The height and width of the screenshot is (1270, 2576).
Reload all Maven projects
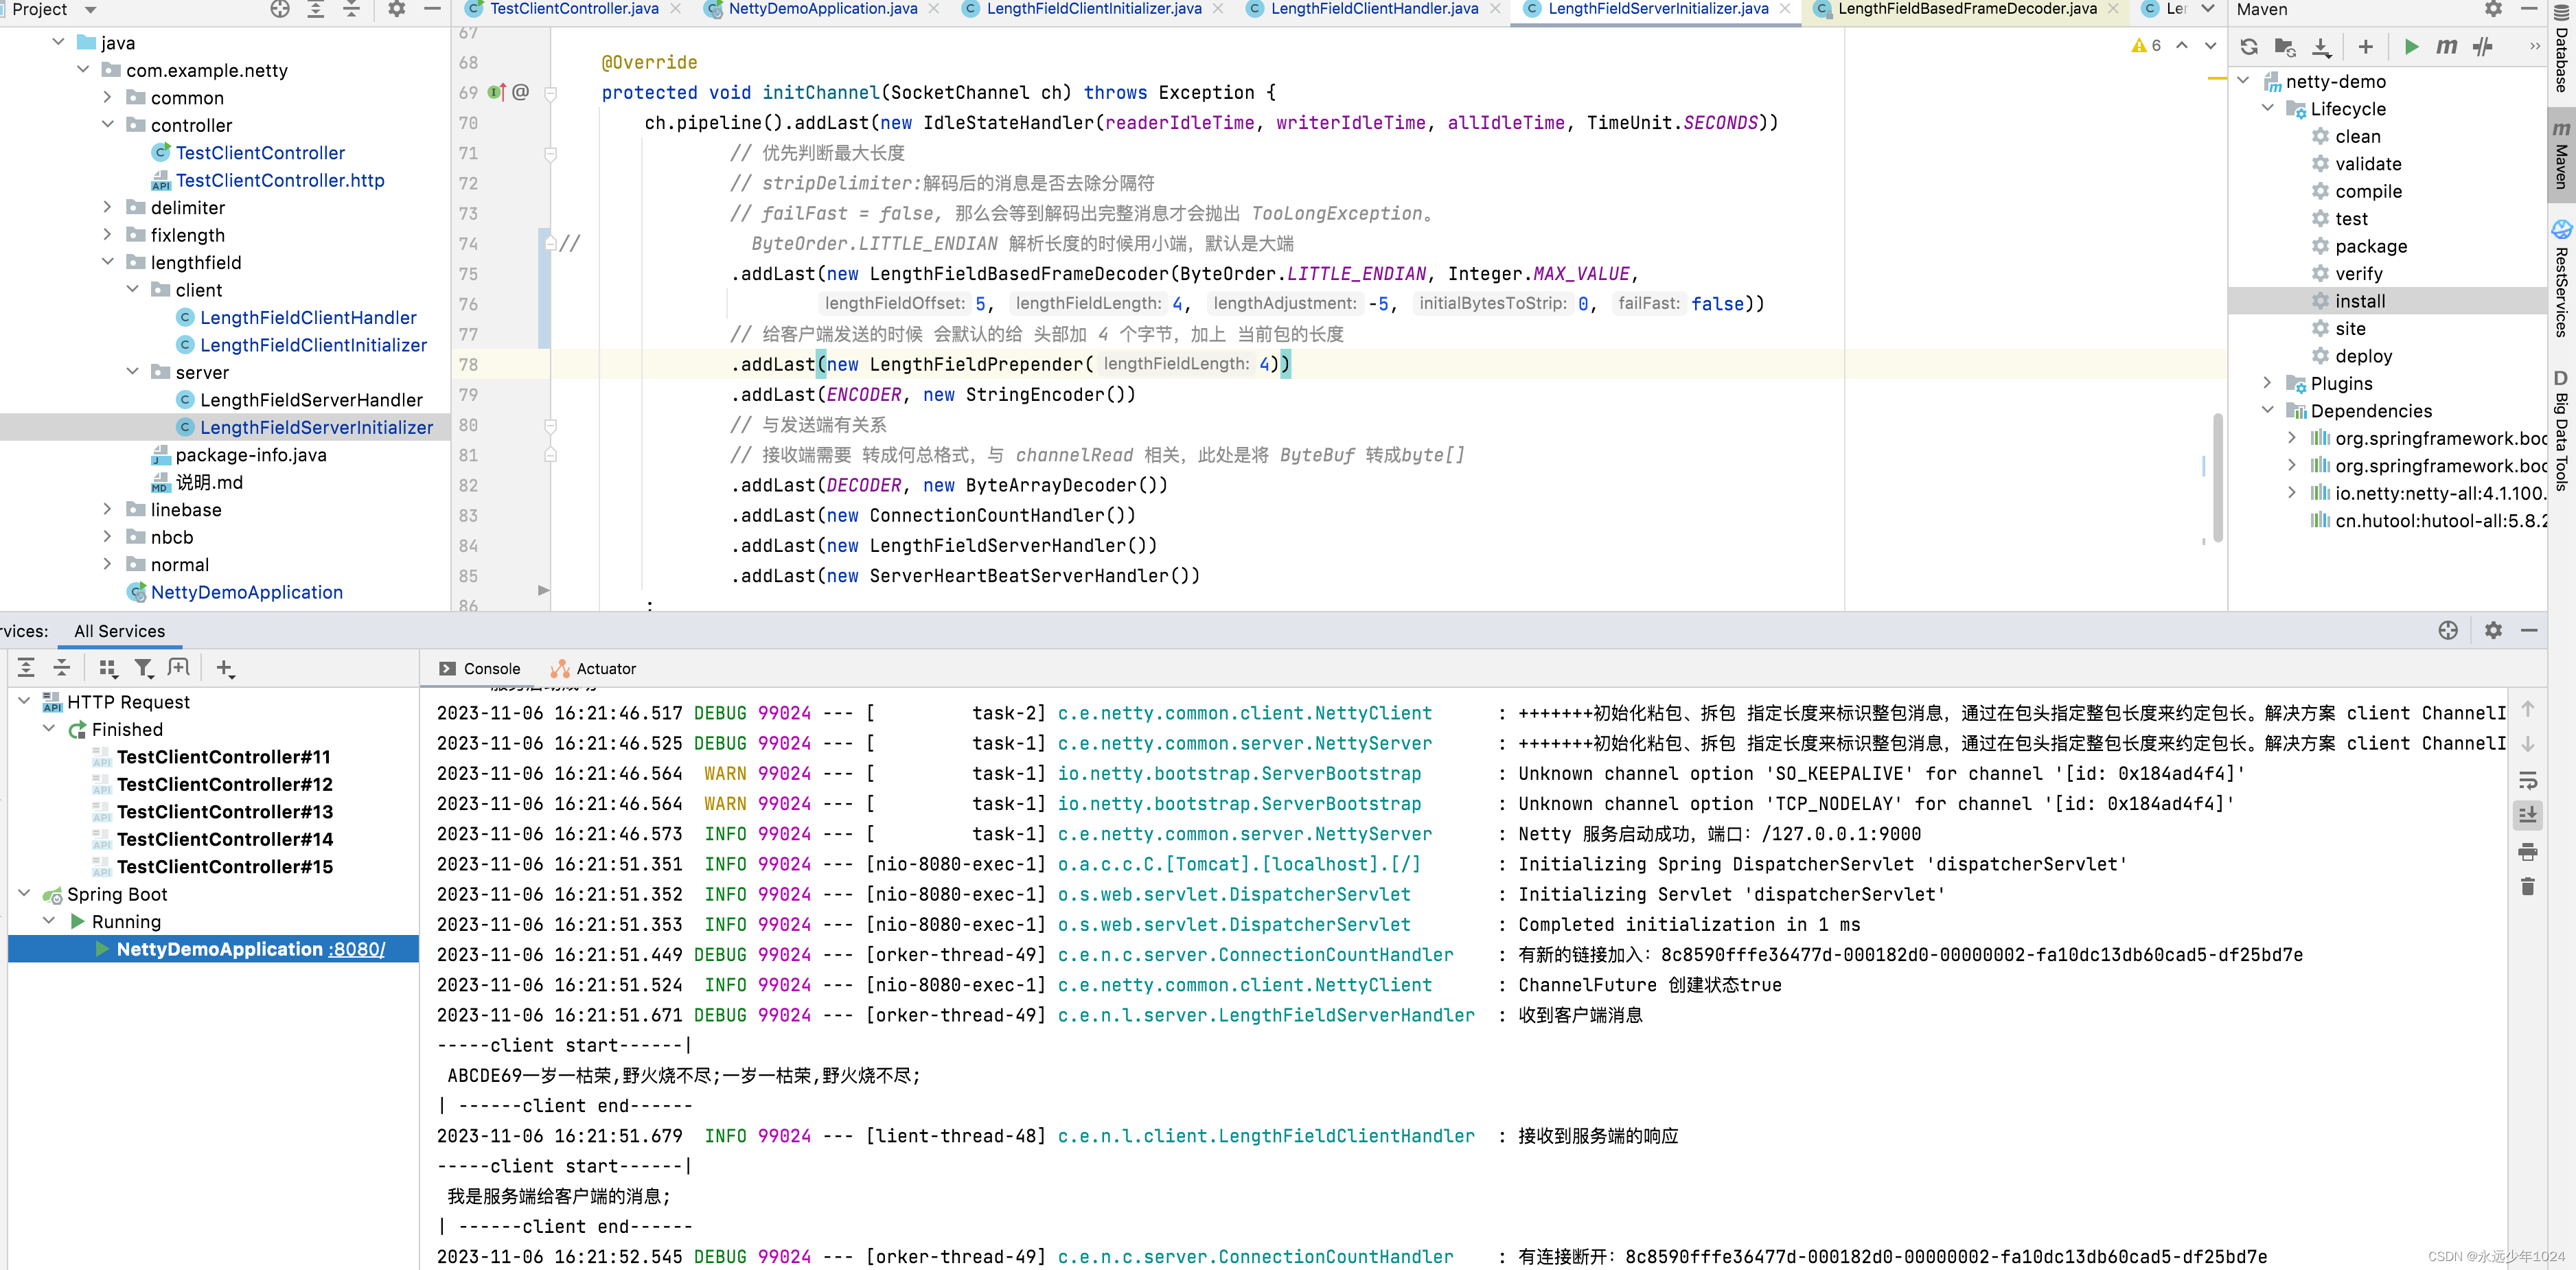click(x=2248, y=47)
